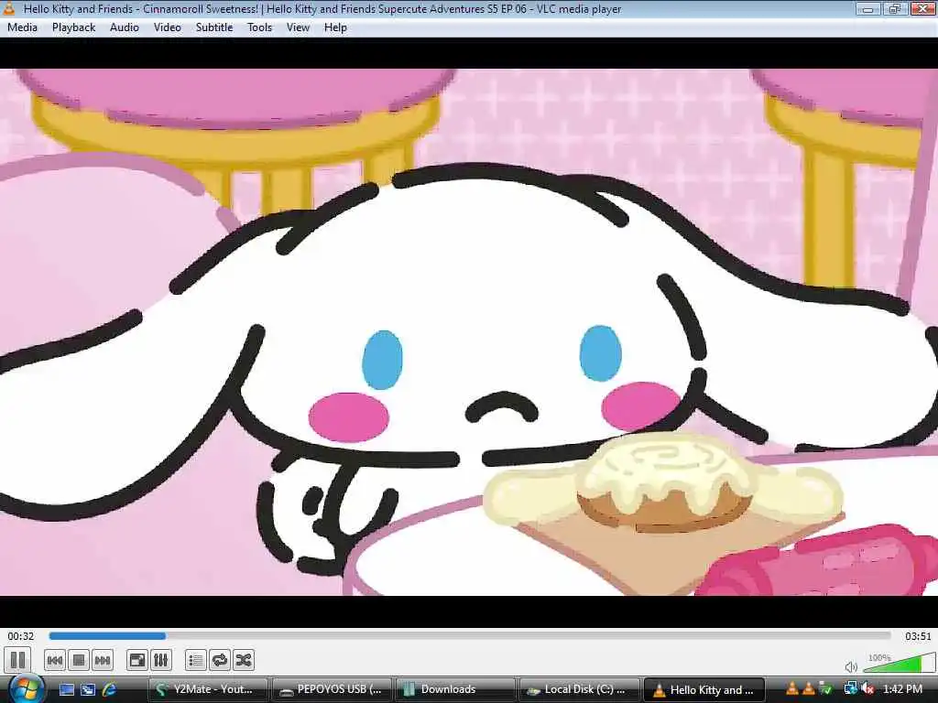938x703 pixels.
Task: Minimize the VLC window
Action: [x=867, y=9]
